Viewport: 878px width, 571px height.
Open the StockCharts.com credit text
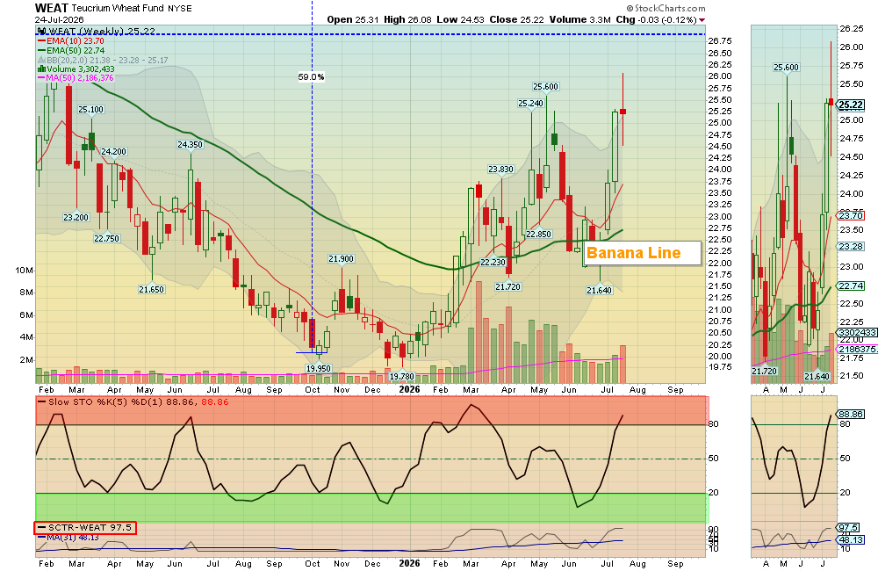666,8
